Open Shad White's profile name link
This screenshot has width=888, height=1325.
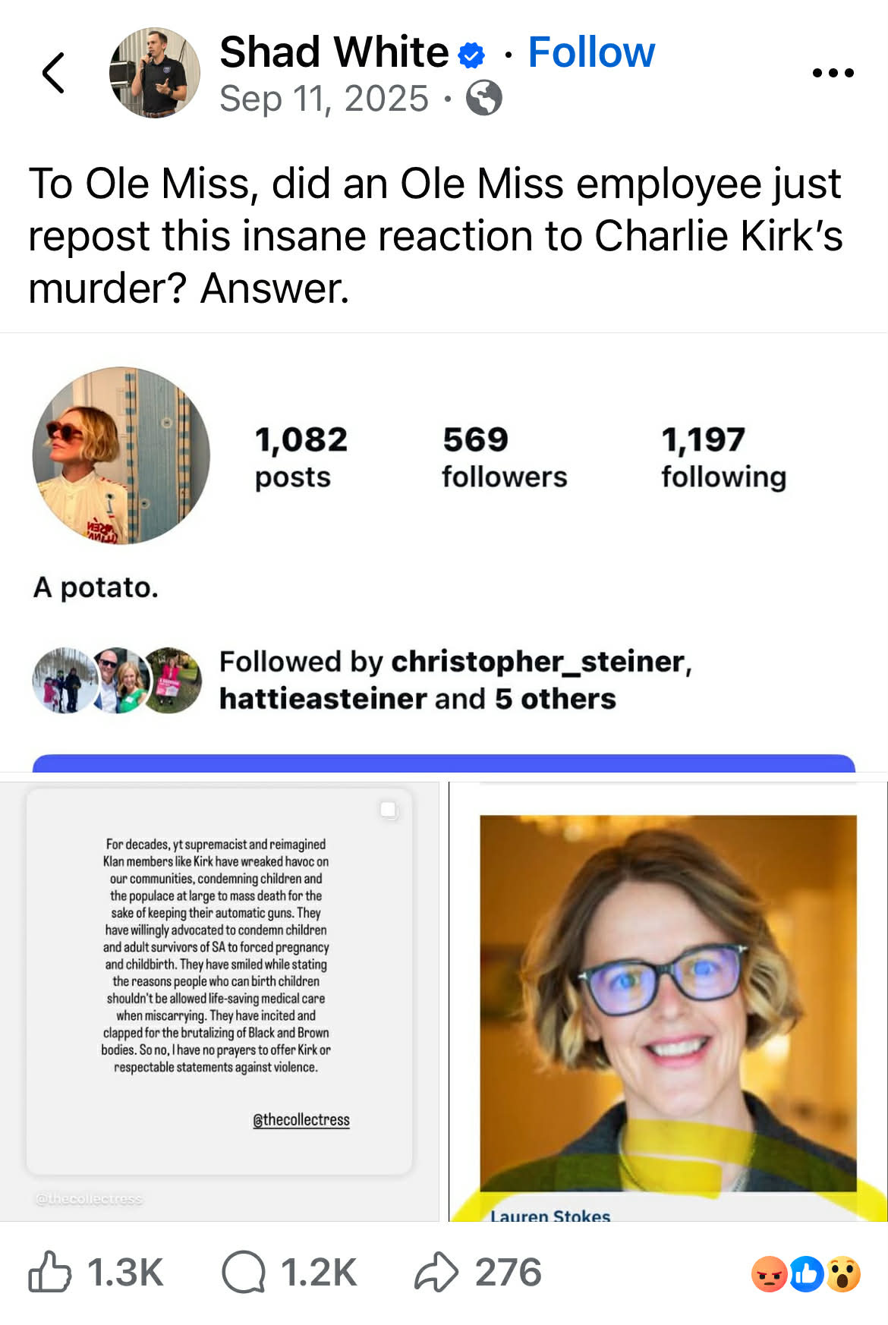334,52
